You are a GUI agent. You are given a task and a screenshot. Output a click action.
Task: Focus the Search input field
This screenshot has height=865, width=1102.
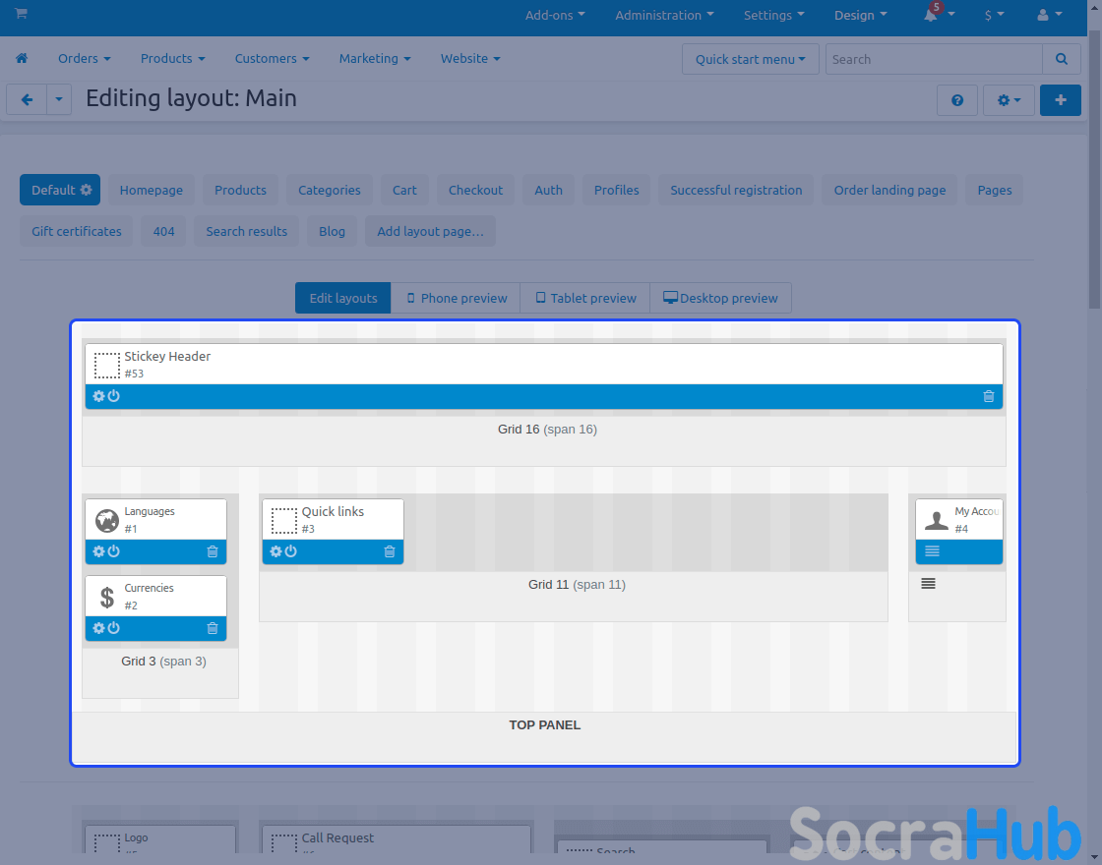(x=933, y=59)
